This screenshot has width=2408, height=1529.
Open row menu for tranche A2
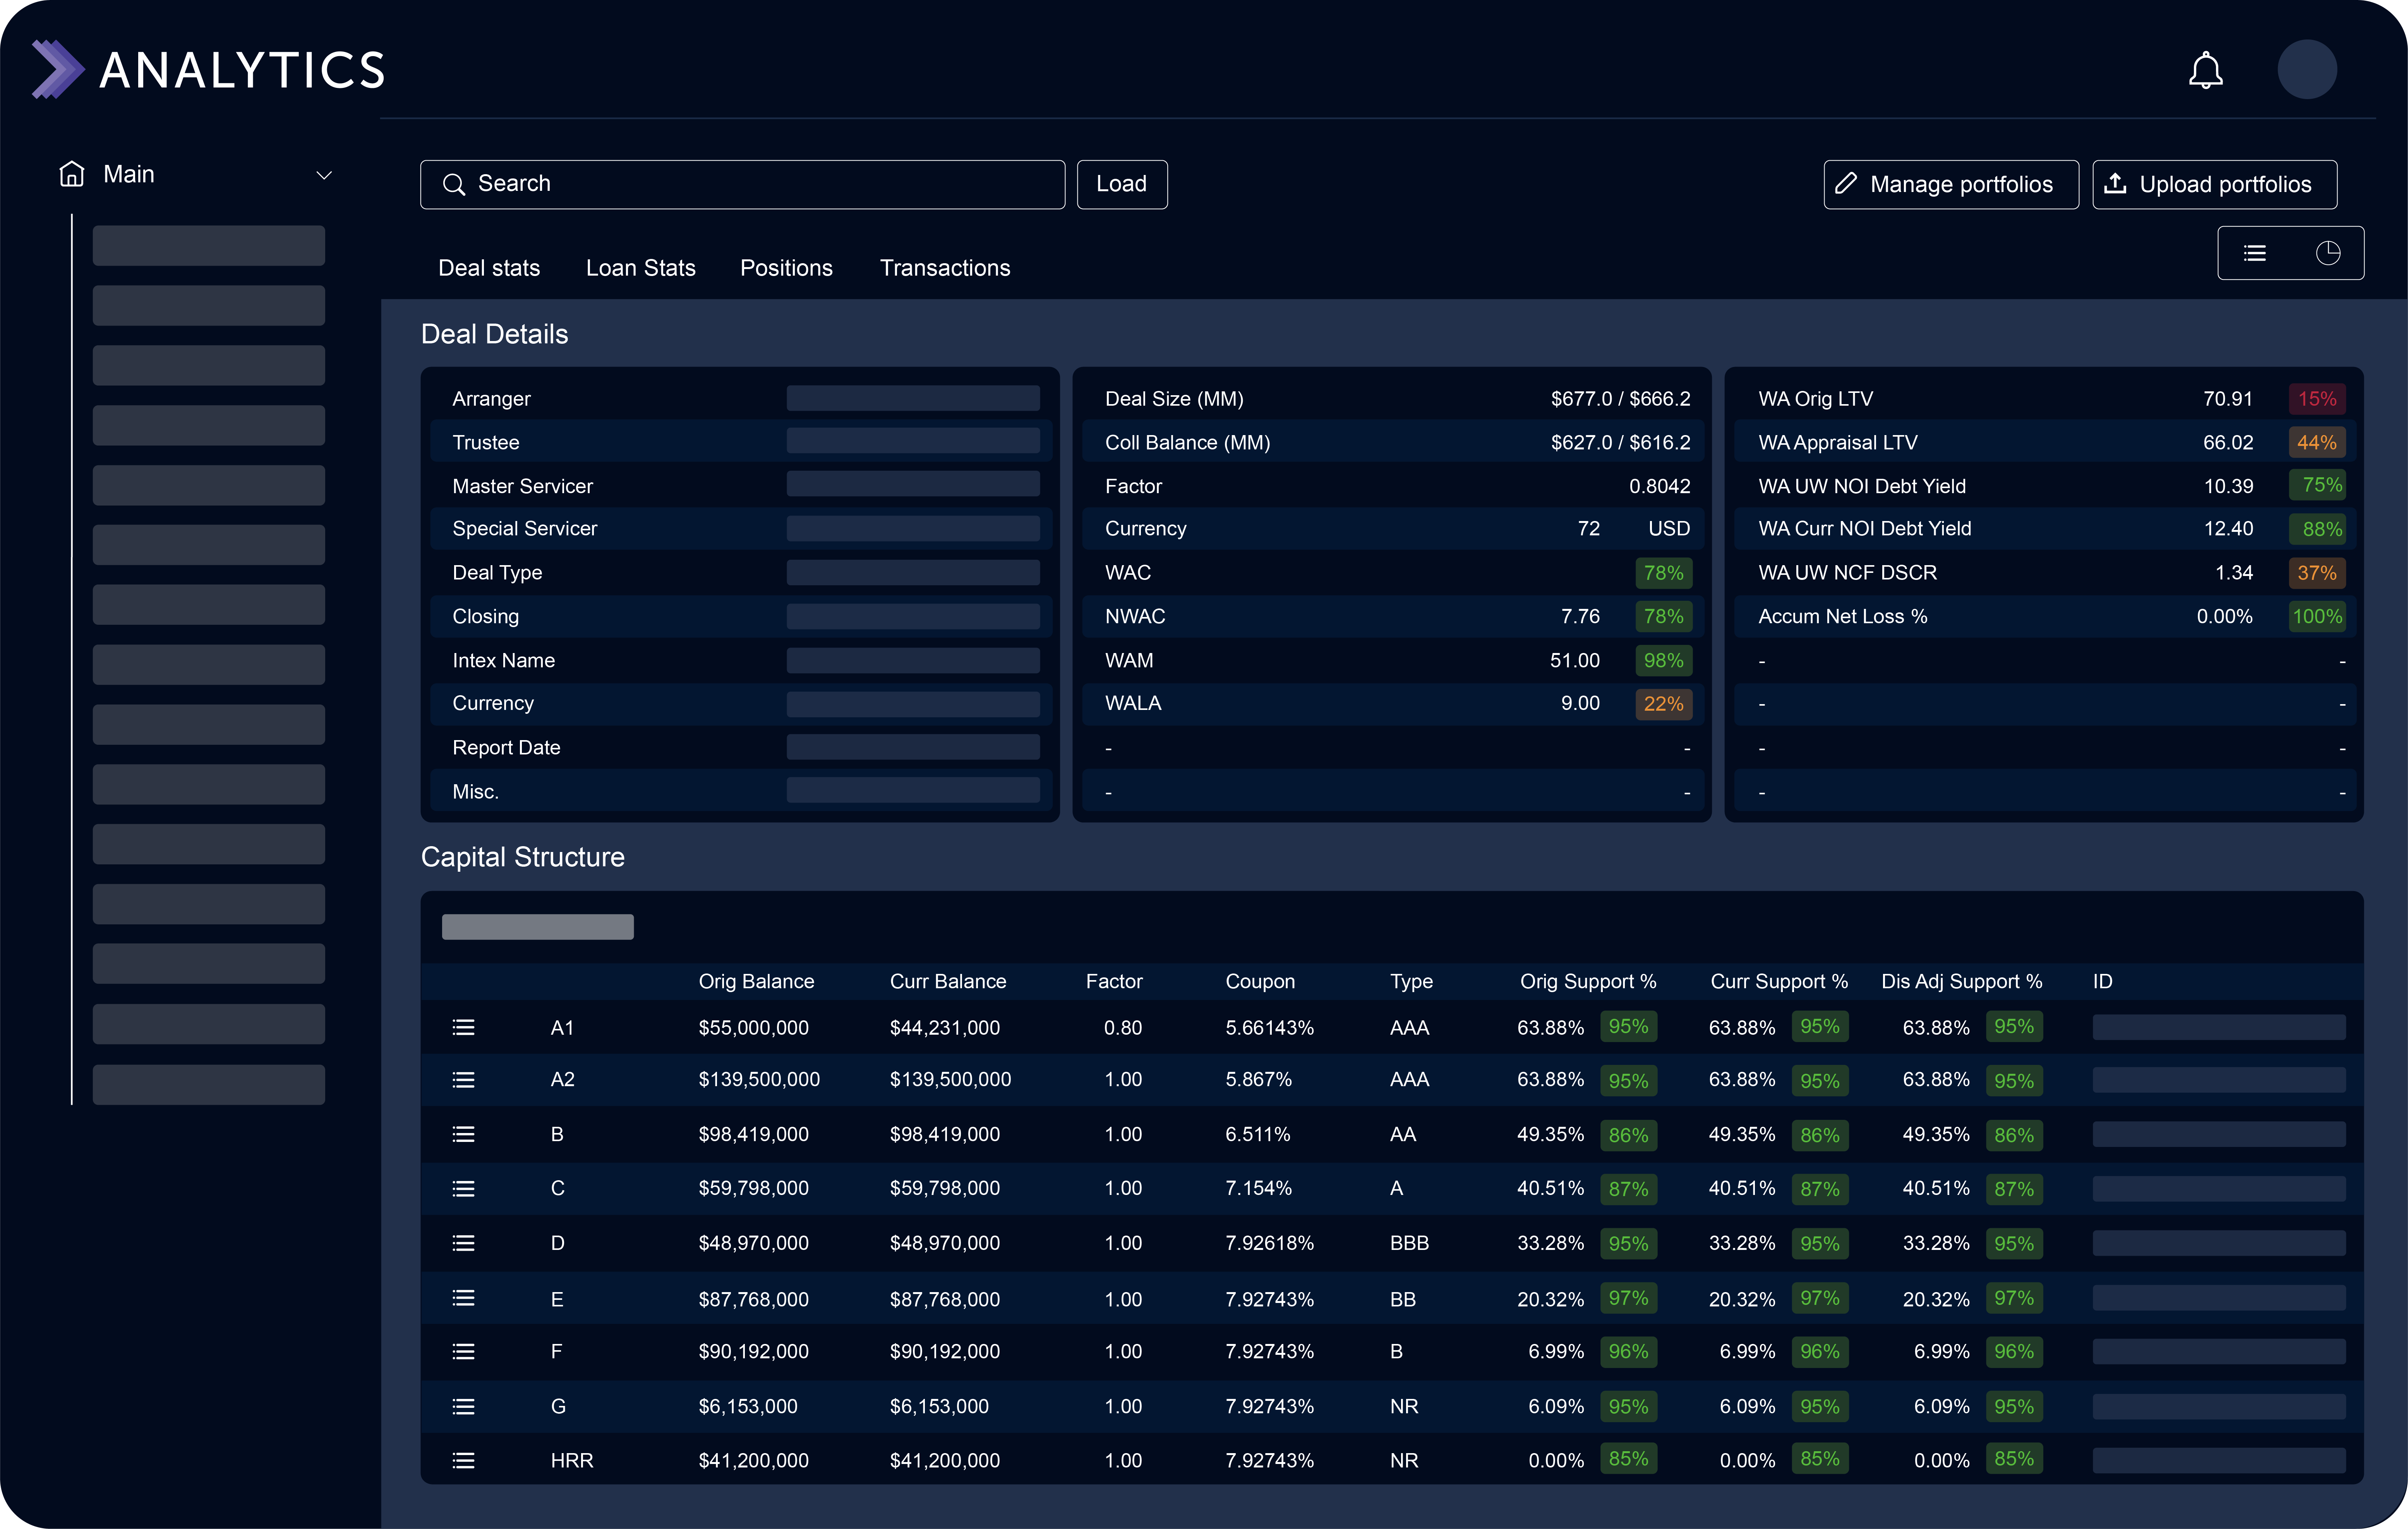coord(463,1080)
